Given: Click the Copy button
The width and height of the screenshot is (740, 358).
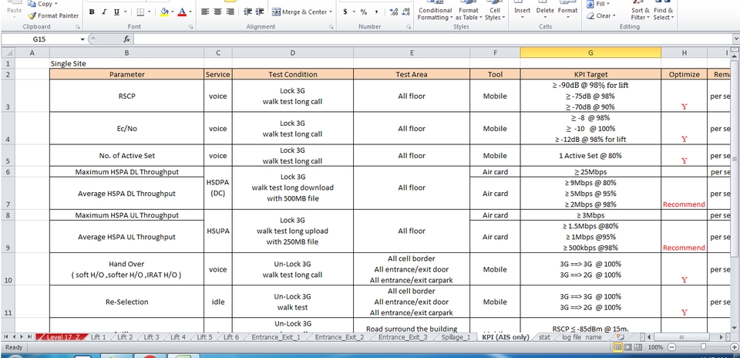Looking at the screenshot, I should click(42, 4).
